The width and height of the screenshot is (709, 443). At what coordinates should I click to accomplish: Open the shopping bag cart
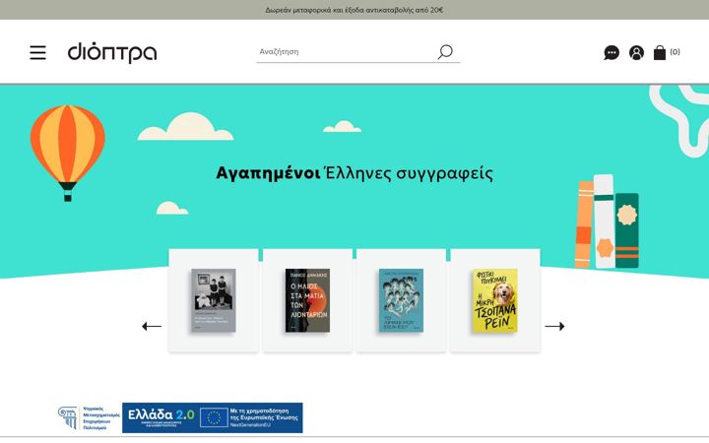point(660,52)
